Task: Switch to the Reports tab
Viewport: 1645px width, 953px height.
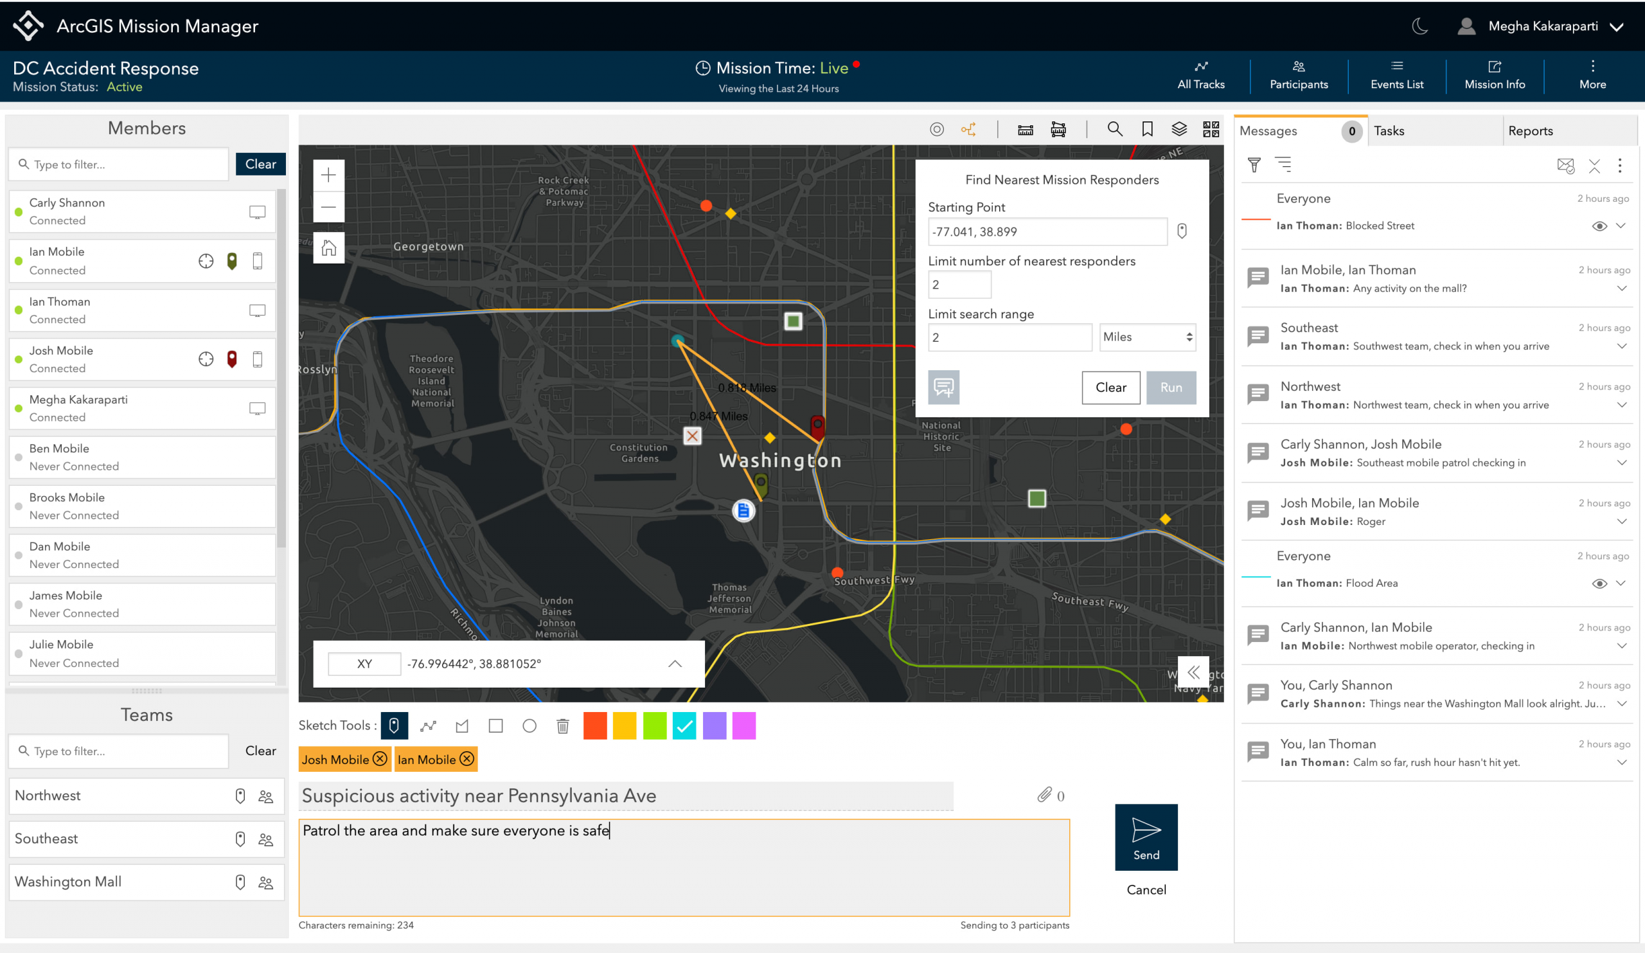Action: coord(1530,130)
